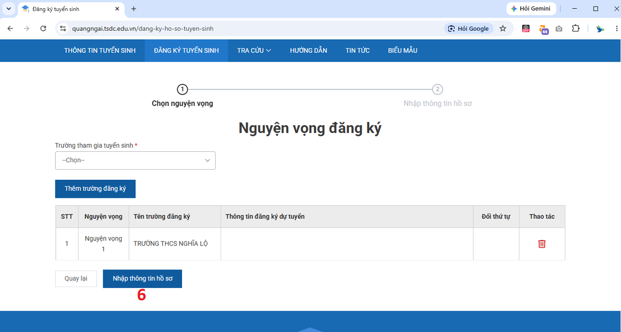Select ĐĂNG KÝ TUYỂN SINH menu item
Viewport: 621px width, 332px height.
tap(186, 51)
